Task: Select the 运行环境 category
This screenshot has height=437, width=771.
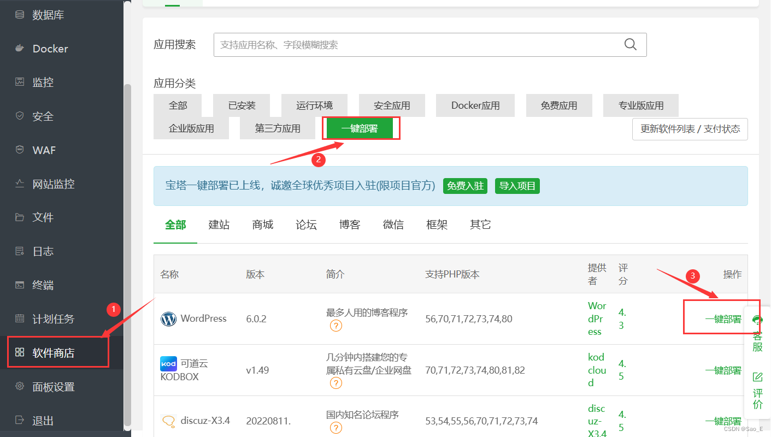Action: point(315,105)
